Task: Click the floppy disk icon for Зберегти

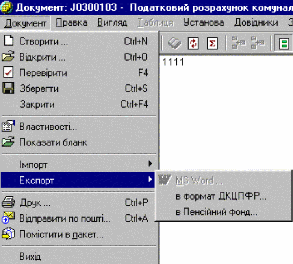Action: coord(8,88)
